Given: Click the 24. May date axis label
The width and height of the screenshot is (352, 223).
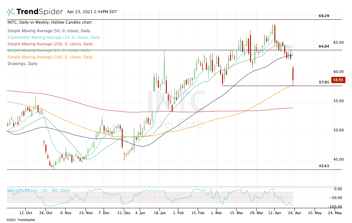Looking at the screenshot, I should (x=335, y=213).
